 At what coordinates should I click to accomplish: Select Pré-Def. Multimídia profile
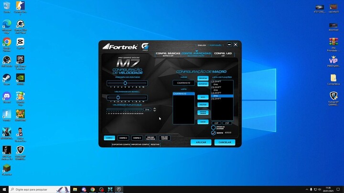click(x=150, y=138)
